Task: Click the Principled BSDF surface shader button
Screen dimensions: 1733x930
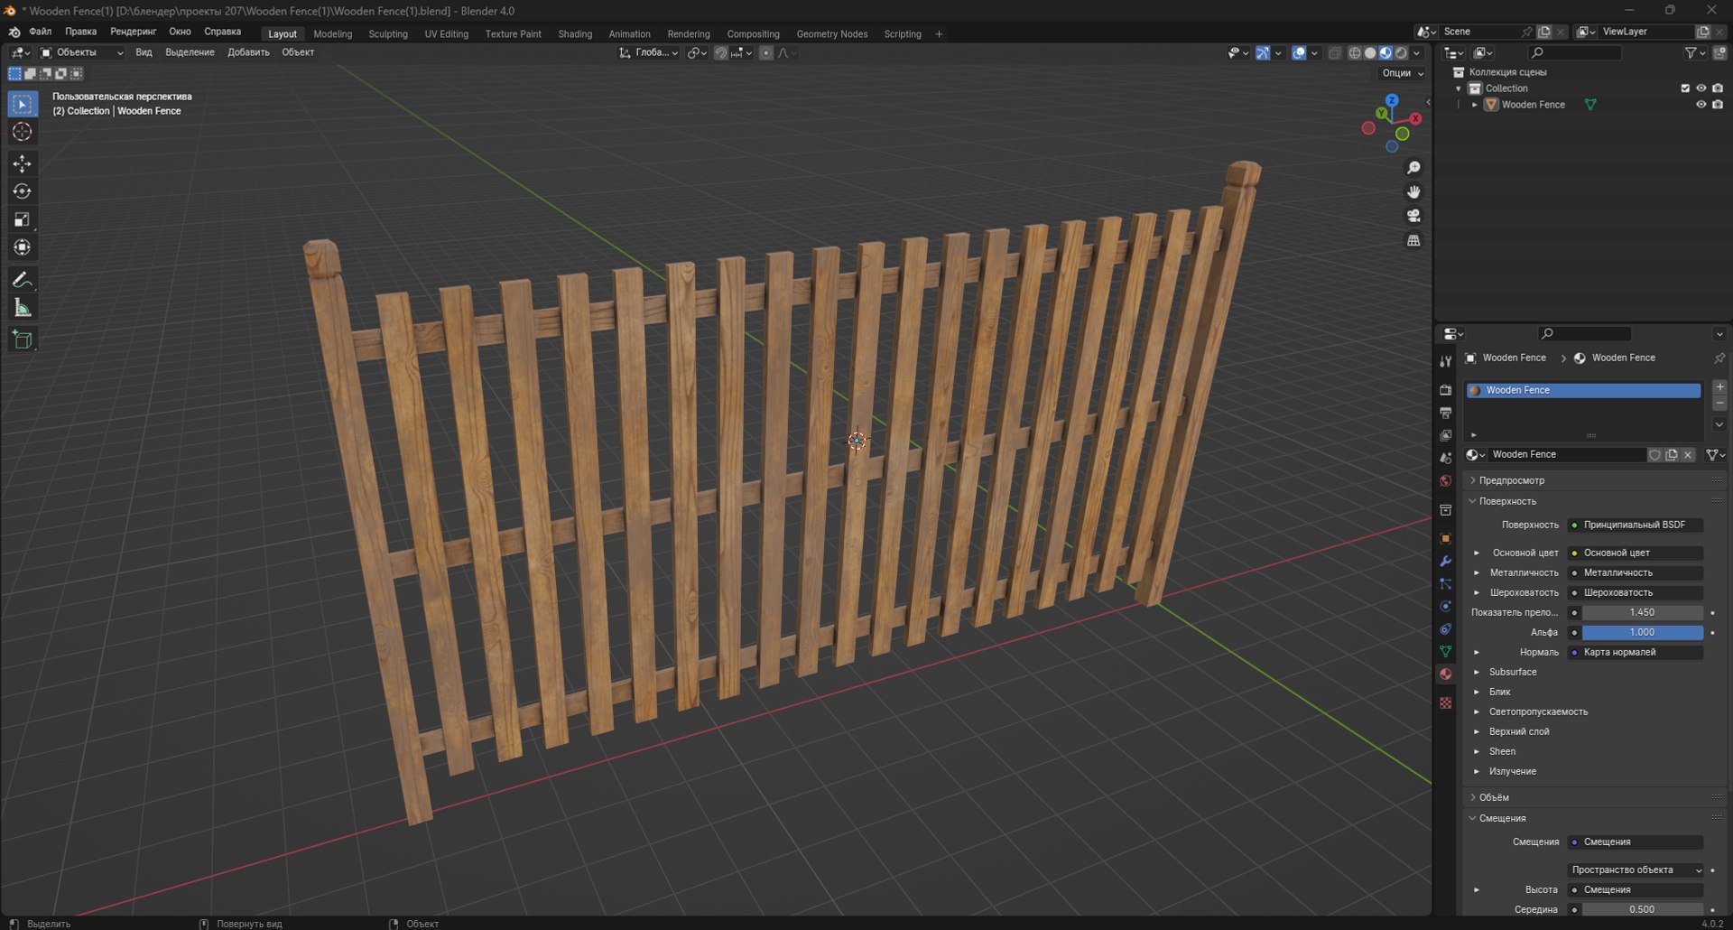Action: [1636, 525]
